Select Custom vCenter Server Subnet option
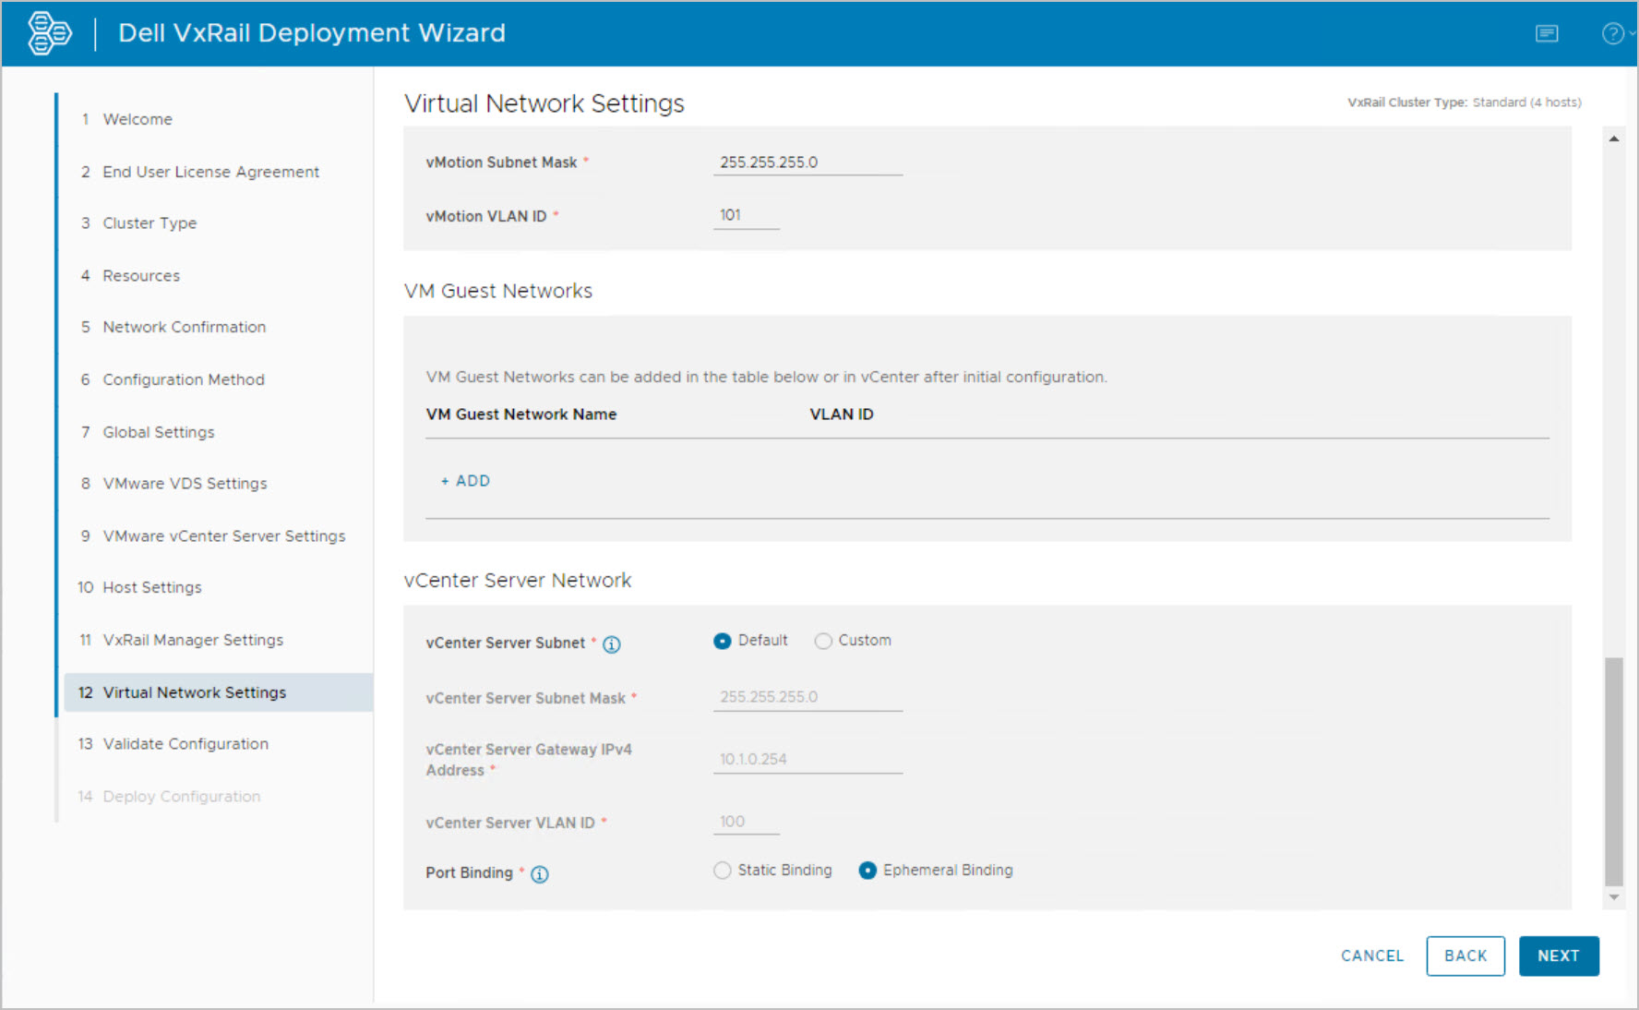Viewport: 1639px width, 1010px height. (823, 641)
